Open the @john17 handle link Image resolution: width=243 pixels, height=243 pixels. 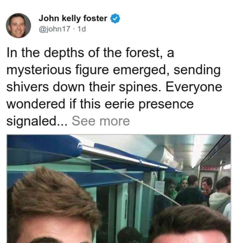coord(55,29)
